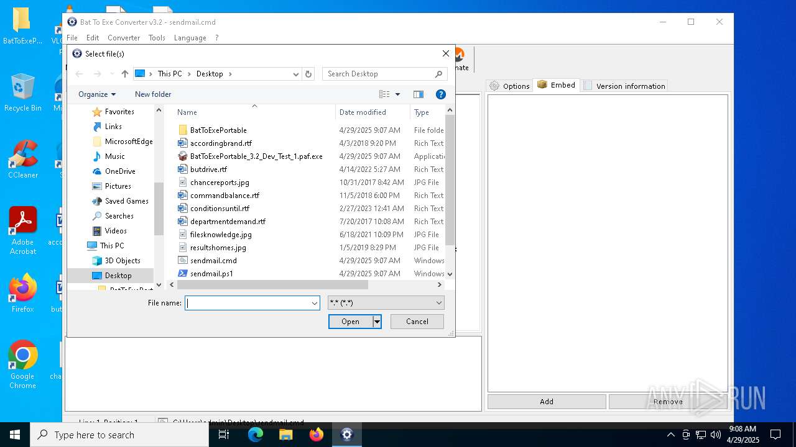Select chancereports.jpg image file
The width and height of the screenshot is (796, 447).
[x=220, y=182]
